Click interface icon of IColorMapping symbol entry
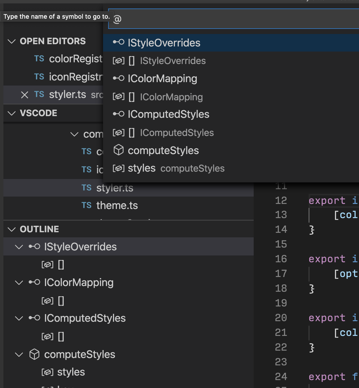Image resolution: width=359 pixels, height=388 pixels. [119, 78]
